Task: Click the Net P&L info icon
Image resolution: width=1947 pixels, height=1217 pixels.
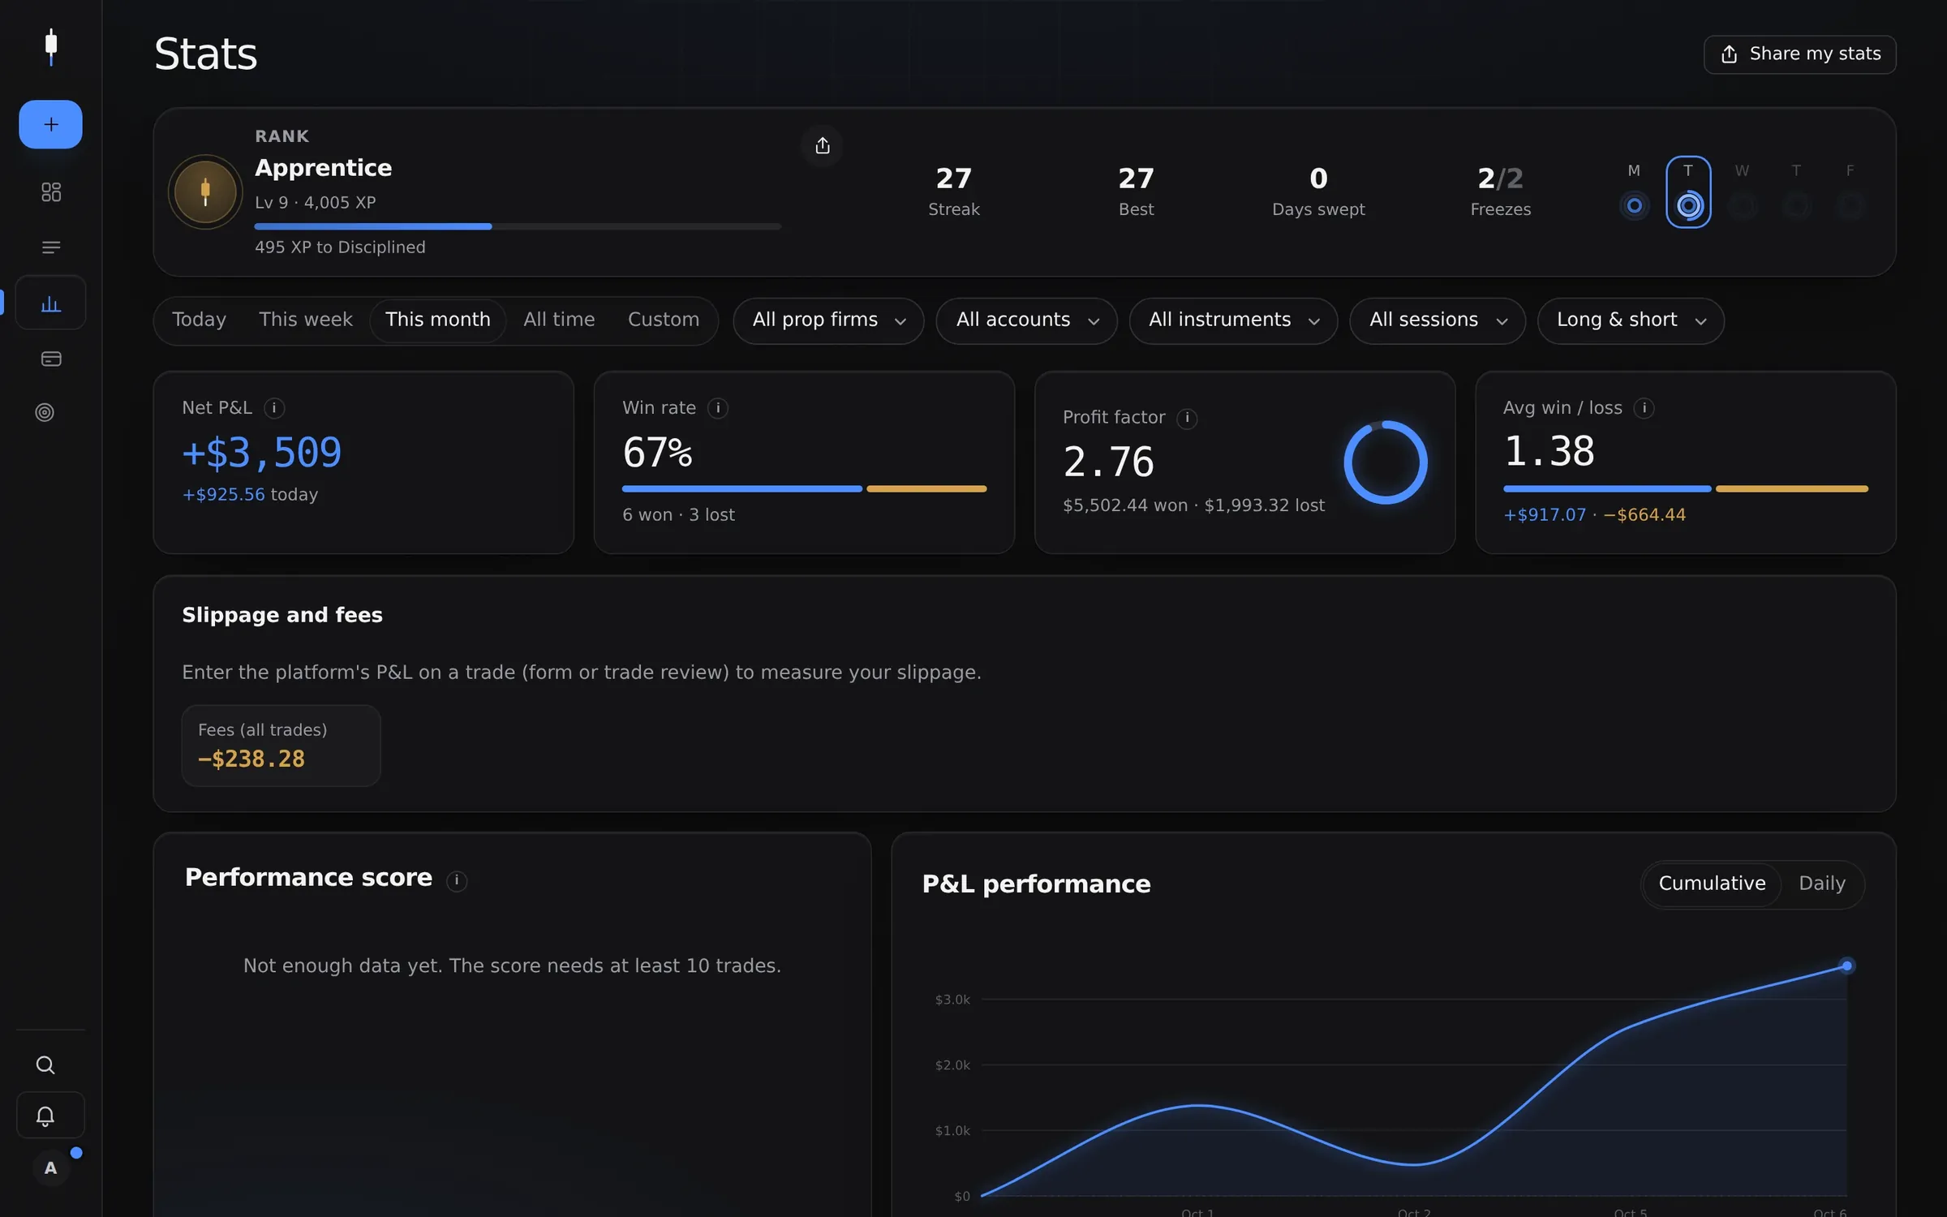Action: click(x=274, y=408)
